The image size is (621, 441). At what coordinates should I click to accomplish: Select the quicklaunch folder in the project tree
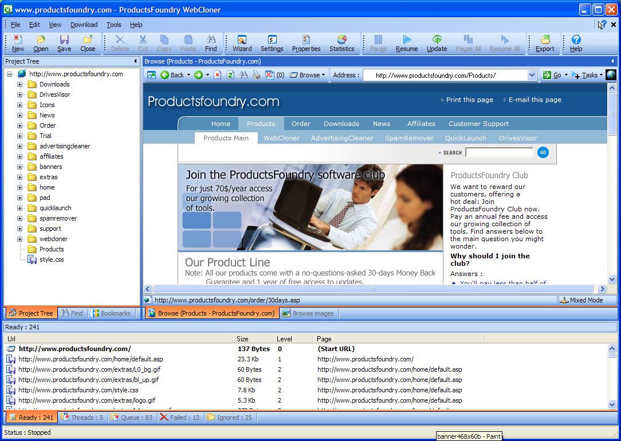56,208
